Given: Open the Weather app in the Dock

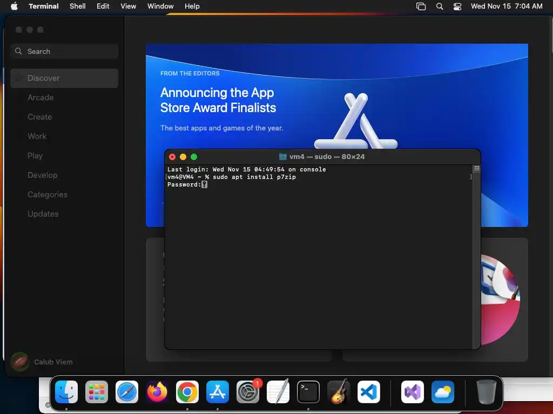Looking at the screenshot, I should [x=443, y=392].
